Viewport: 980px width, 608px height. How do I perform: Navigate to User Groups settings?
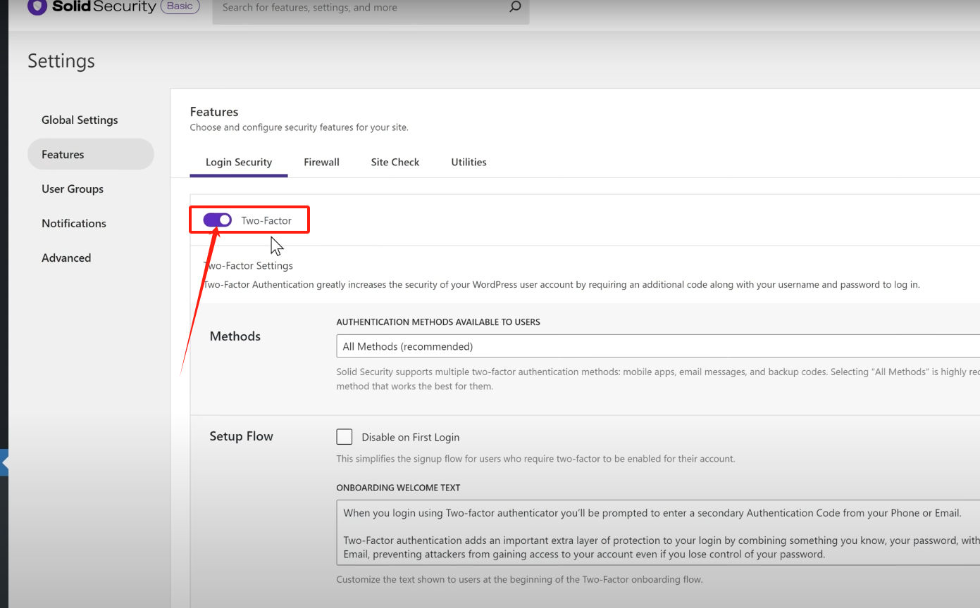pos(72,189)
